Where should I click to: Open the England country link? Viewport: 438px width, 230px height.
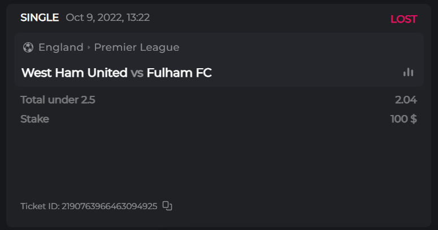60,47
